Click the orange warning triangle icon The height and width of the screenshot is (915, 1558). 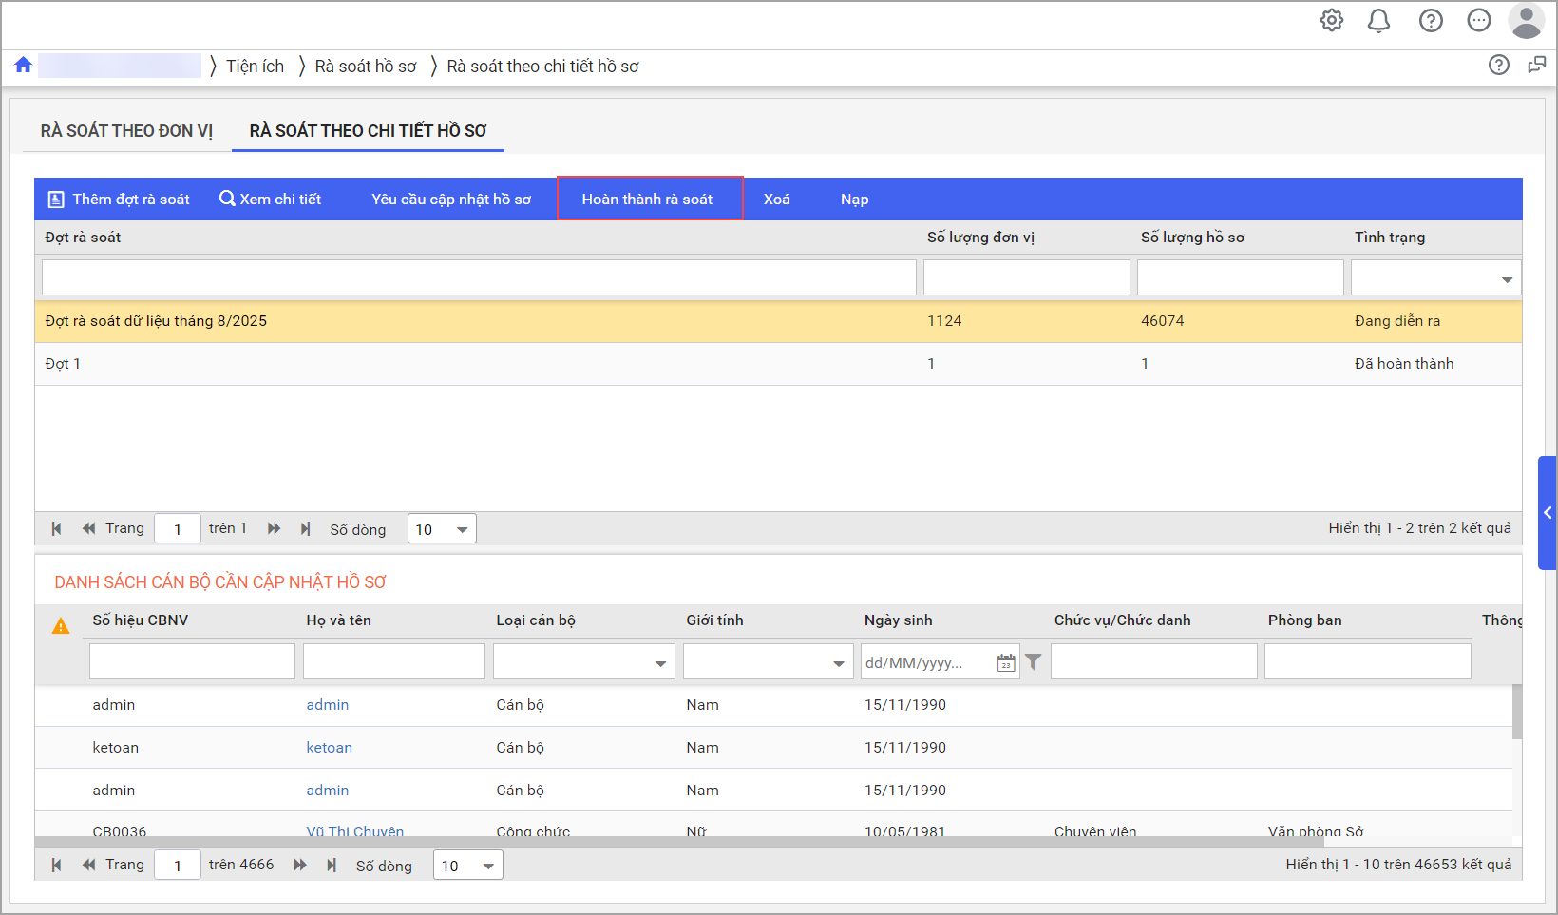click(x=61, y=625)
